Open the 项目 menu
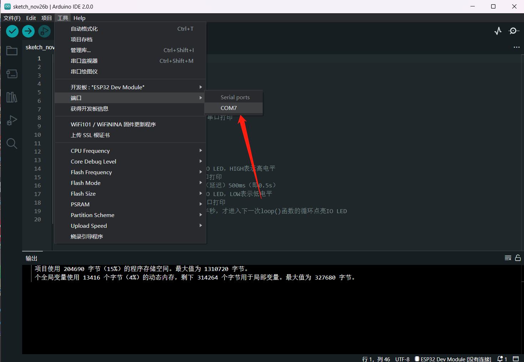 click(x=46, y=18)
